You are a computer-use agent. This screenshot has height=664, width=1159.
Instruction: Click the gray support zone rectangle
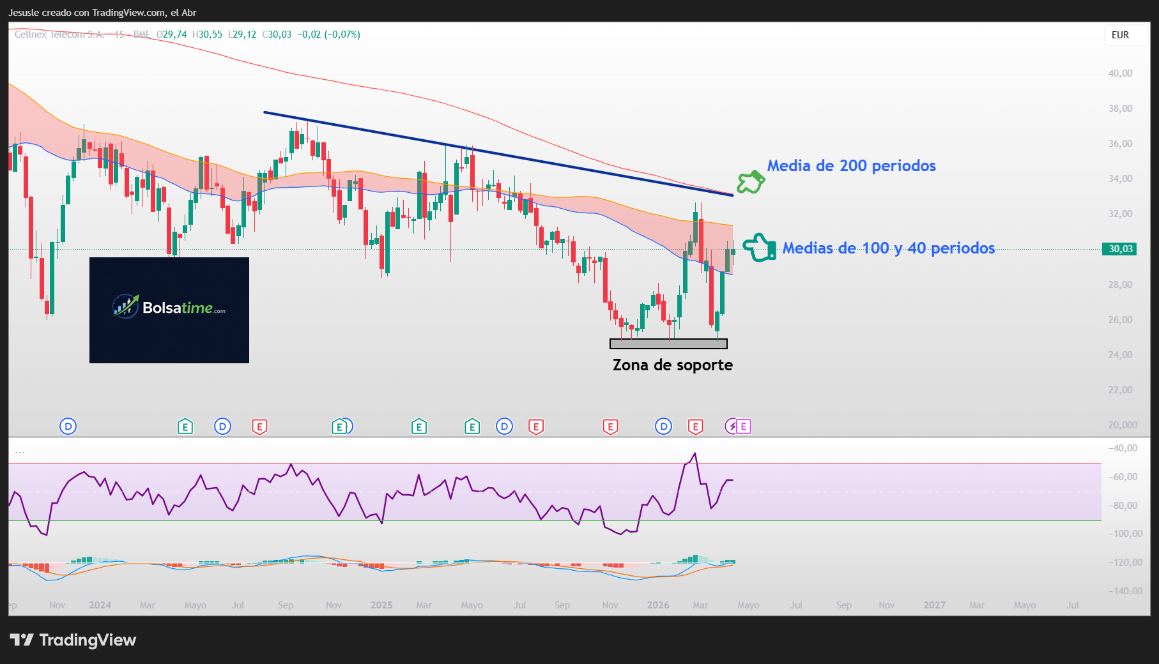[x=668, y=344]
